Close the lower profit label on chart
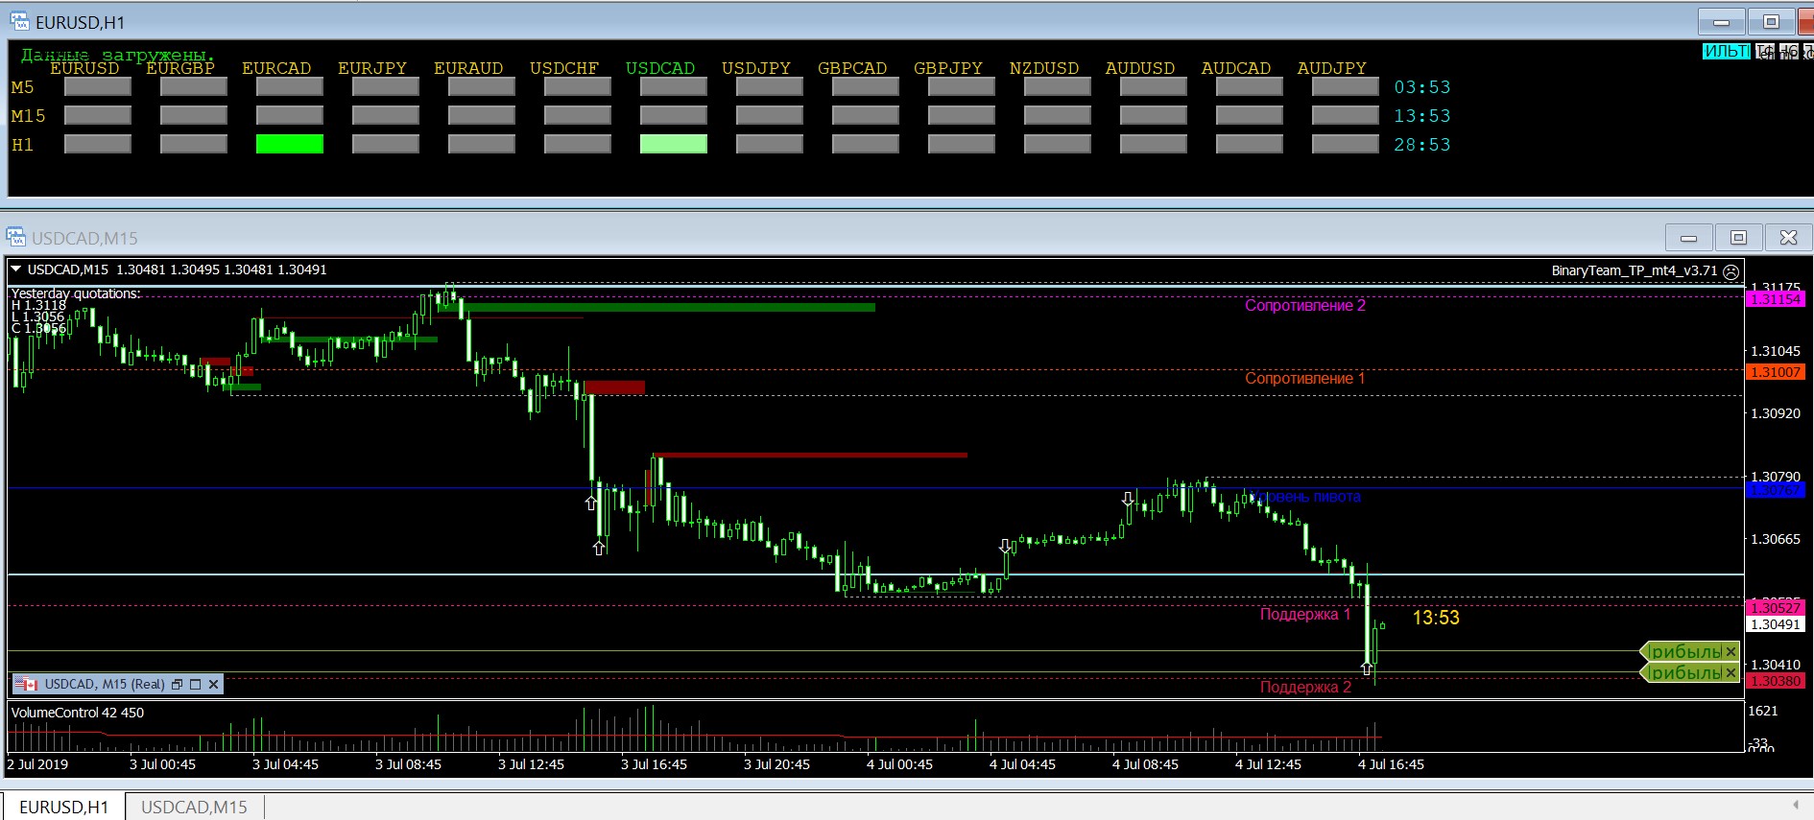1814x820 pixels. click(x=1730, y=673)
